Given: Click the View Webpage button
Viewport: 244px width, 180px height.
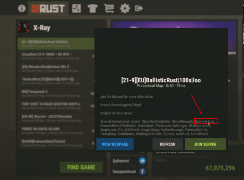Looking at the screenshot, I should pos(115,144).
